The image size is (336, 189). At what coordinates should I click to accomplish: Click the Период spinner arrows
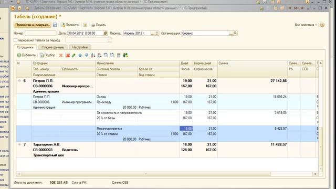click(157, 33)
